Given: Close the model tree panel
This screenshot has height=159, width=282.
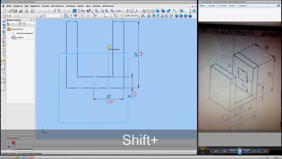Looking at the screenshot, I should coord(33,20).
